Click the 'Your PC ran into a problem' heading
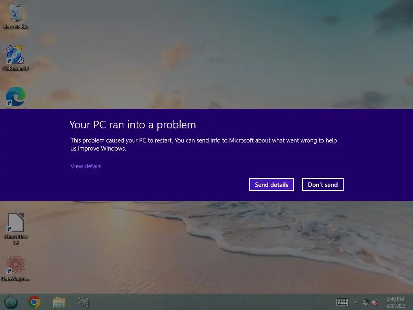413x310 pixels. click(x=133, y=125)
